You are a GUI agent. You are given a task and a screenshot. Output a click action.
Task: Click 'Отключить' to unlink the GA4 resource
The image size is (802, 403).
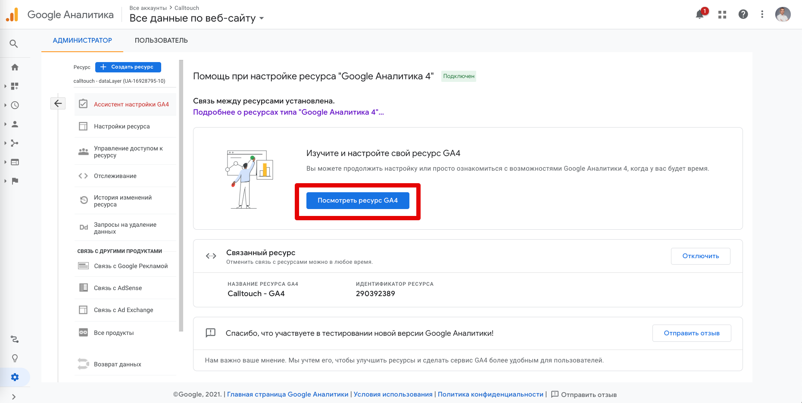click(x=700, y=256)
